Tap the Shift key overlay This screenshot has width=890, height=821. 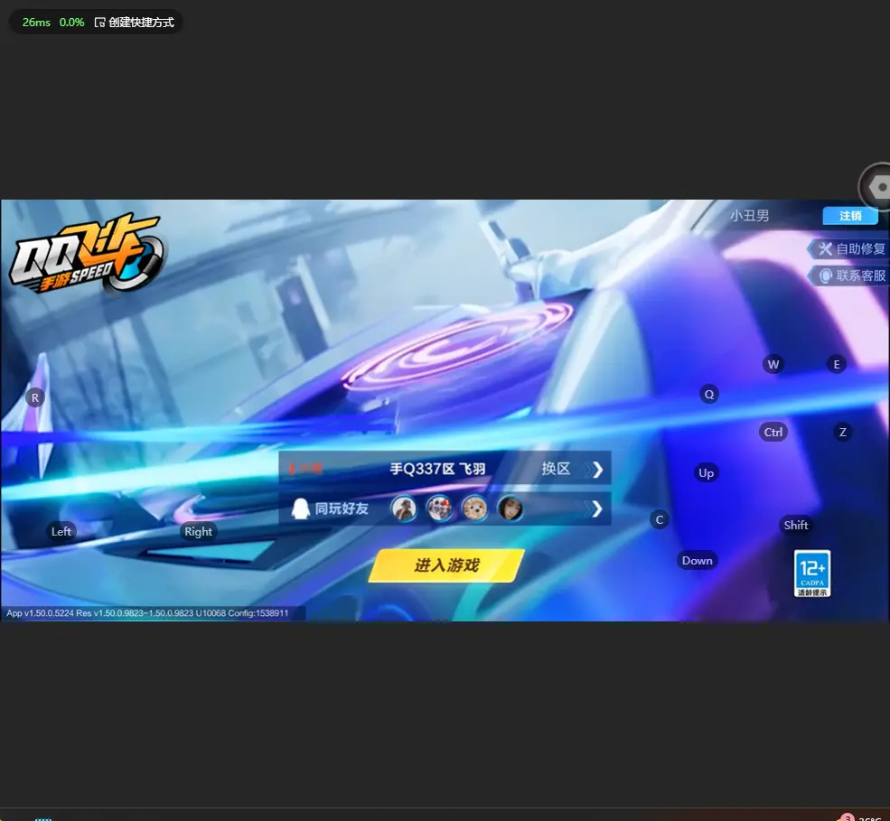[x=796, y=525]
